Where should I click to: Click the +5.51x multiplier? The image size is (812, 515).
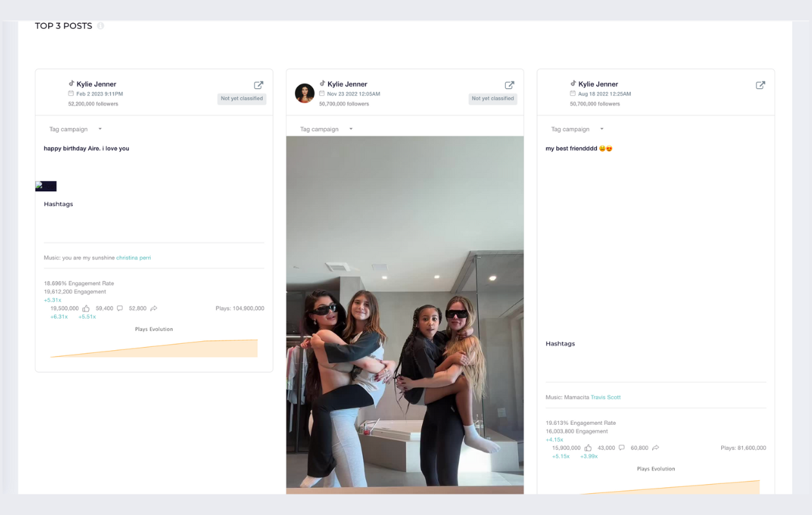(87, 317)
